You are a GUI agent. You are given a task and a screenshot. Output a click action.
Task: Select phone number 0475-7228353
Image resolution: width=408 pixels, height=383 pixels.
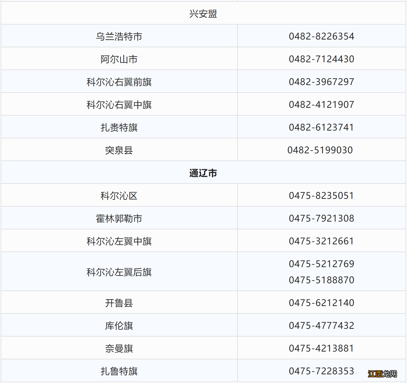pyautogui.click(x=321, y=371)
